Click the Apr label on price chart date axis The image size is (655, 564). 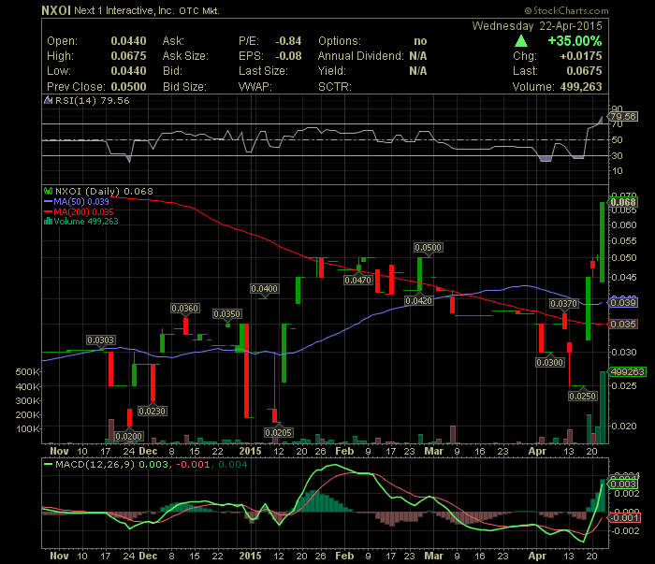pos(537,451)
